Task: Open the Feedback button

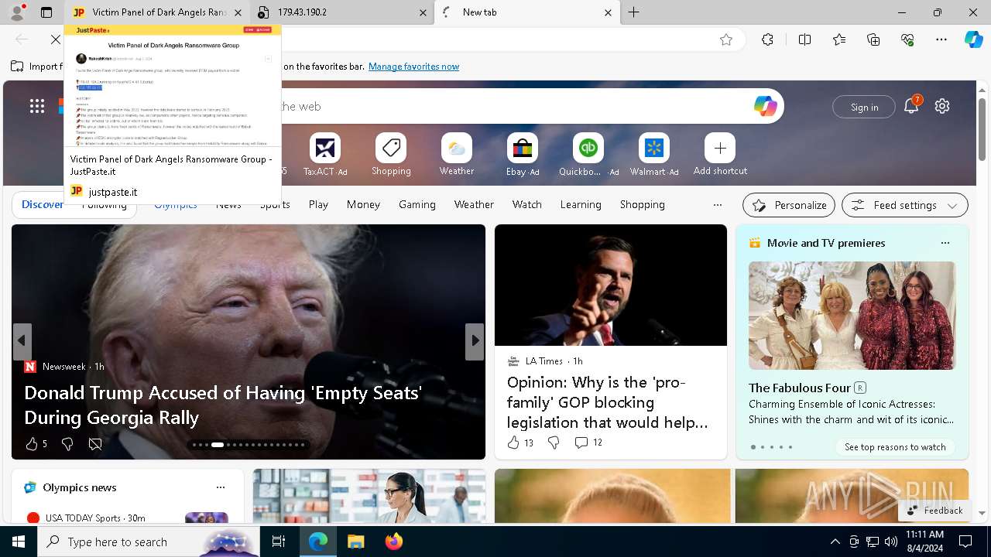Action: click(934, 510)
